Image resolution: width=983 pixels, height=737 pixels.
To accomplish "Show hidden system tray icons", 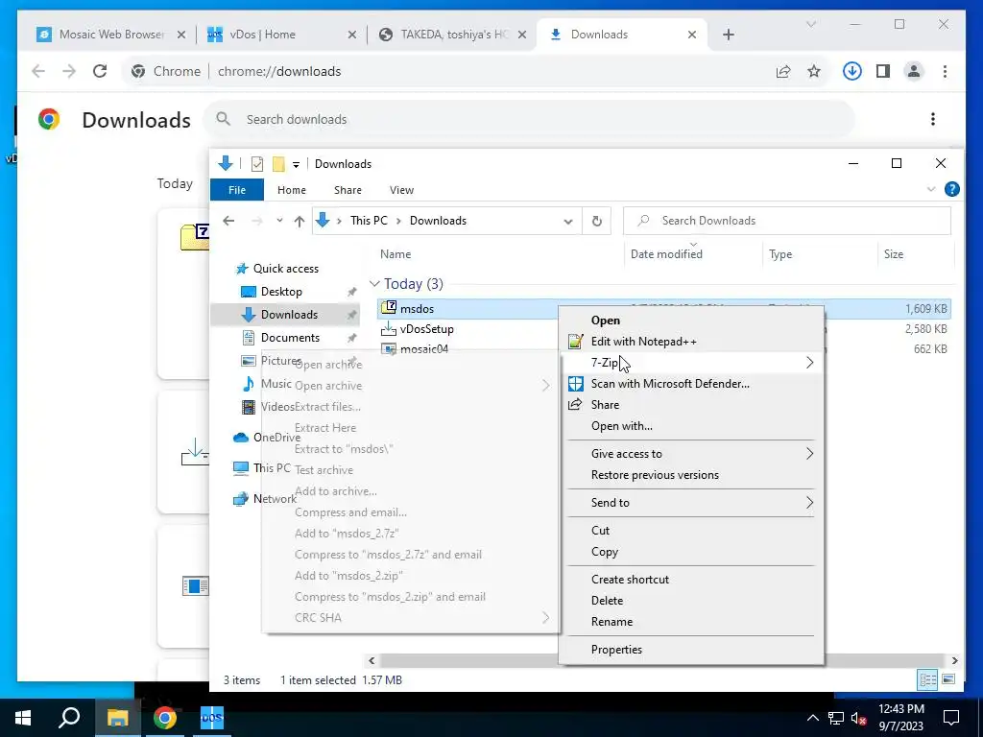I will click(x=812, y=718).
